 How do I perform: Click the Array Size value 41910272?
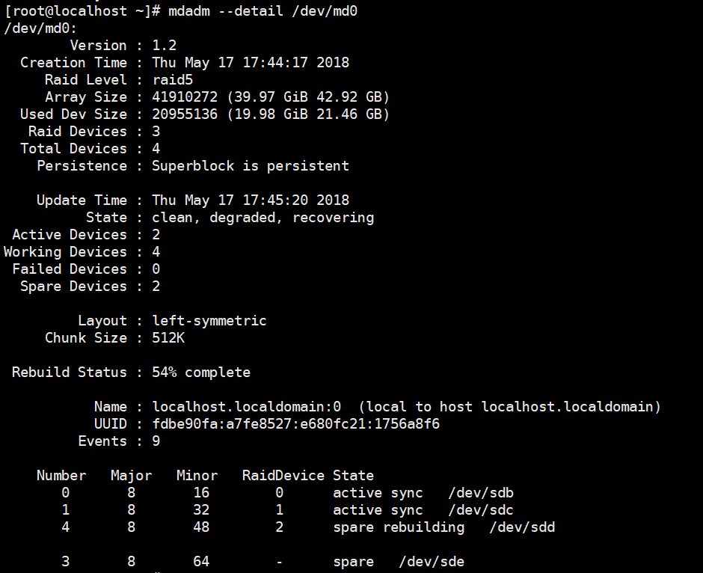(187, 96)
